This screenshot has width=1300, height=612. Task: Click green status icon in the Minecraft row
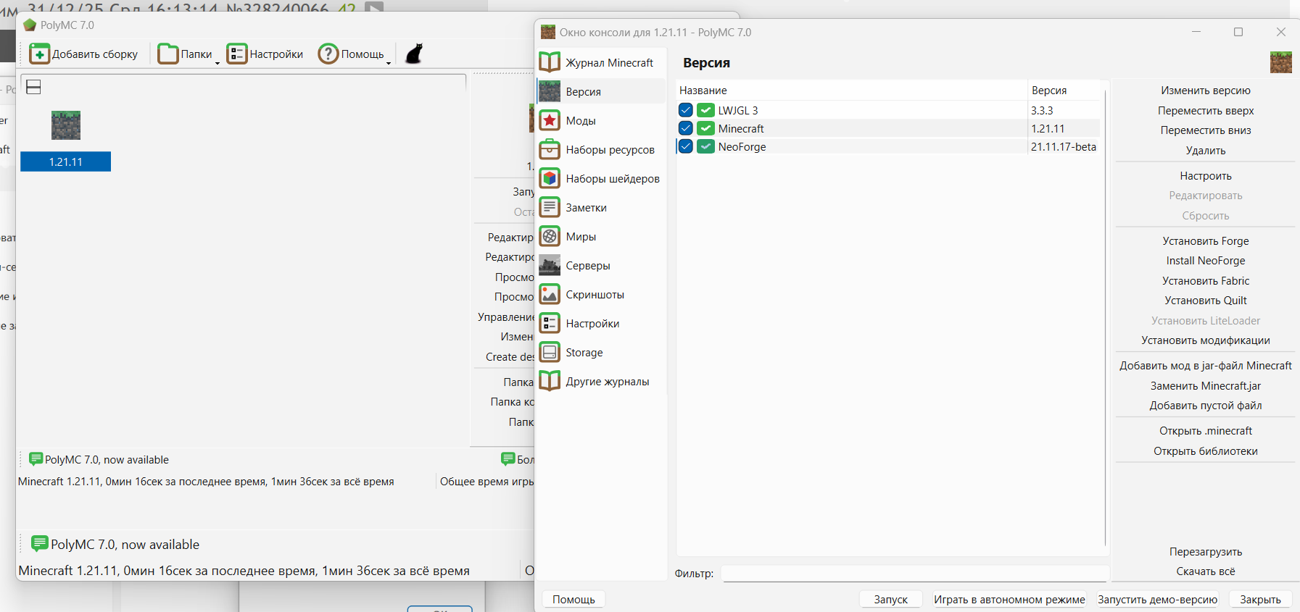coord(705,128)
